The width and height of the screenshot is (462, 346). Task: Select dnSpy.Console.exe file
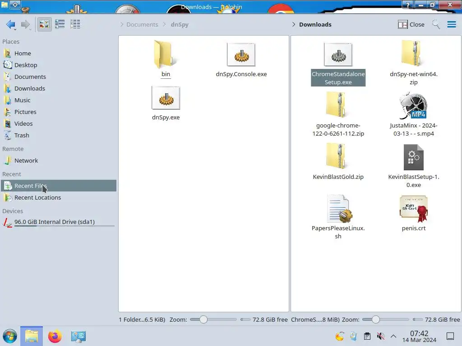pos(241,60)
